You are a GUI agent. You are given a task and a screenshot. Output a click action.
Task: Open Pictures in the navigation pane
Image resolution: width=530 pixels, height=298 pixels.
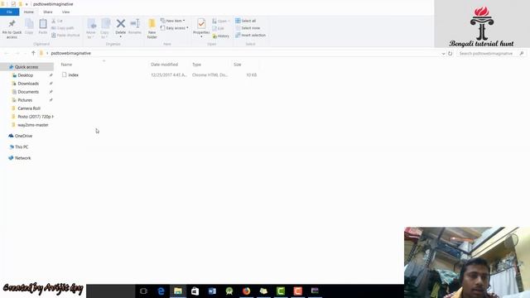pos(25,100)
